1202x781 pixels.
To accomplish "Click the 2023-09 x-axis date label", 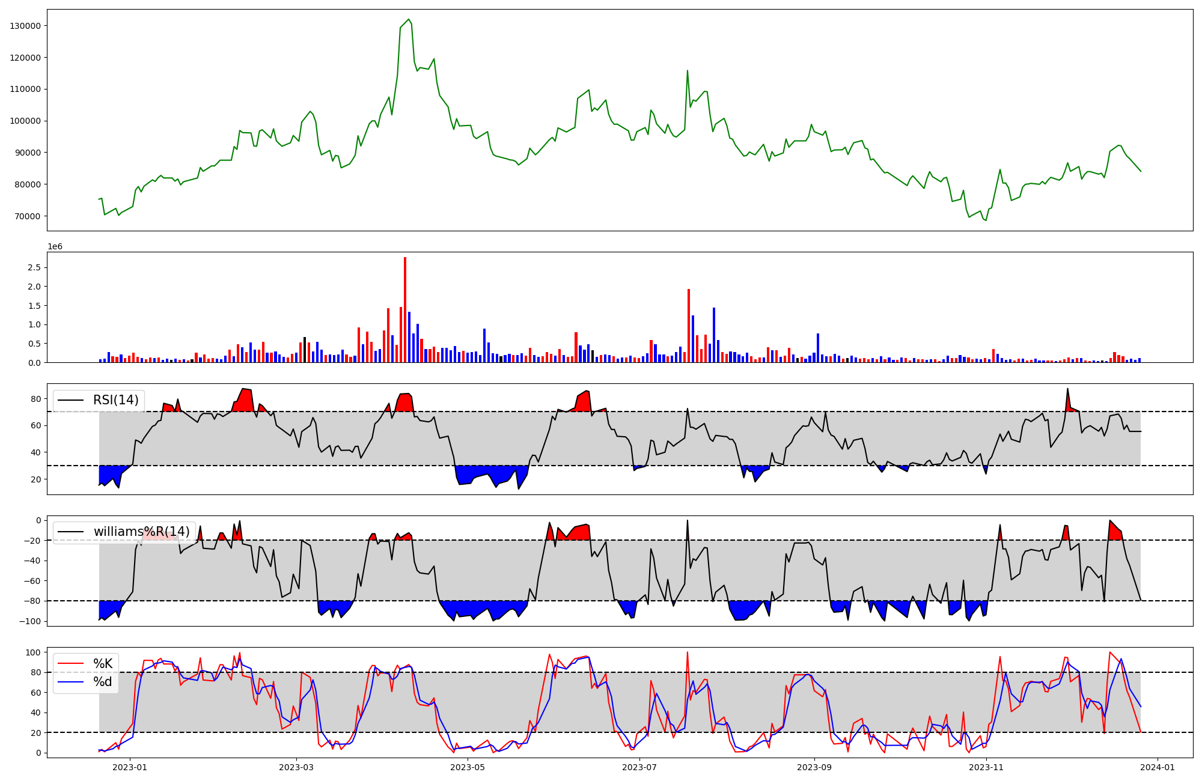I will click(x=814, y=767).
